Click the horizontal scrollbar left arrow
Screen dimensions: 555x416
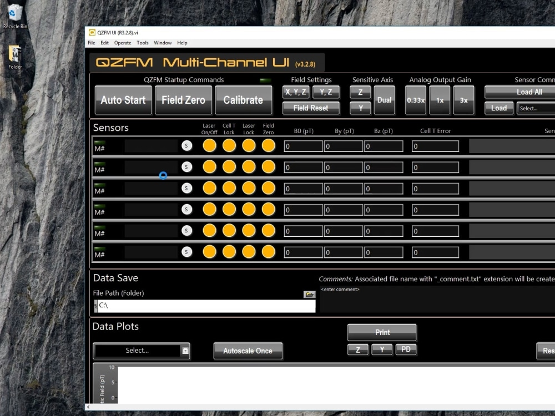(x=88, y=407)
